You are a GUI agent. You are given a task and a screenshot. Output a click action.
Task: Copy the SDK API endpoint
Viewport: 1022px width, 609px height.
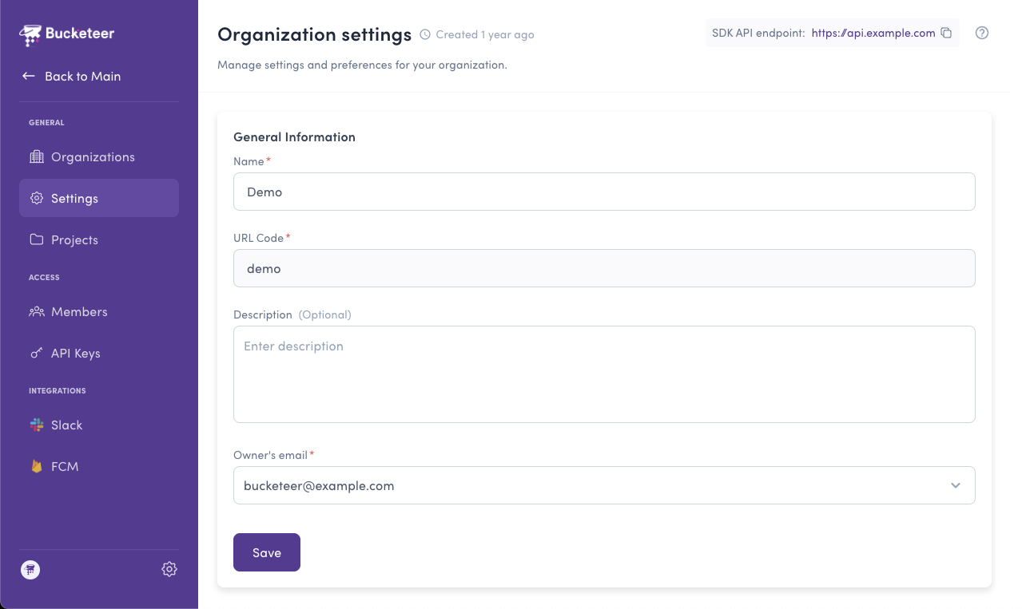coord(946,33)
